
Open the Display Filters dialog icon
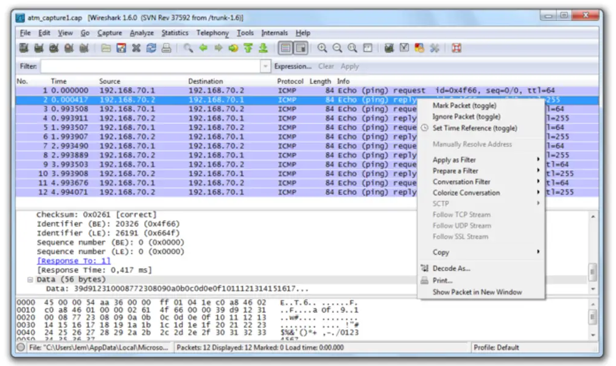[x=404, y=48]
